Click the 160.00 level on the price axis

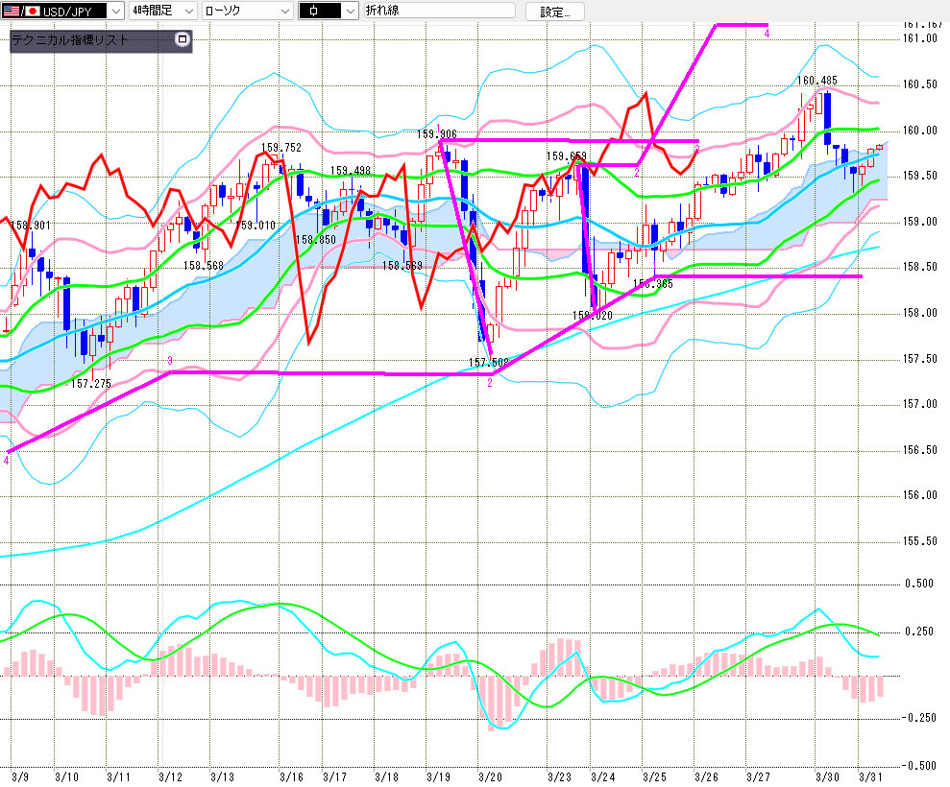(x=920, y=131)
